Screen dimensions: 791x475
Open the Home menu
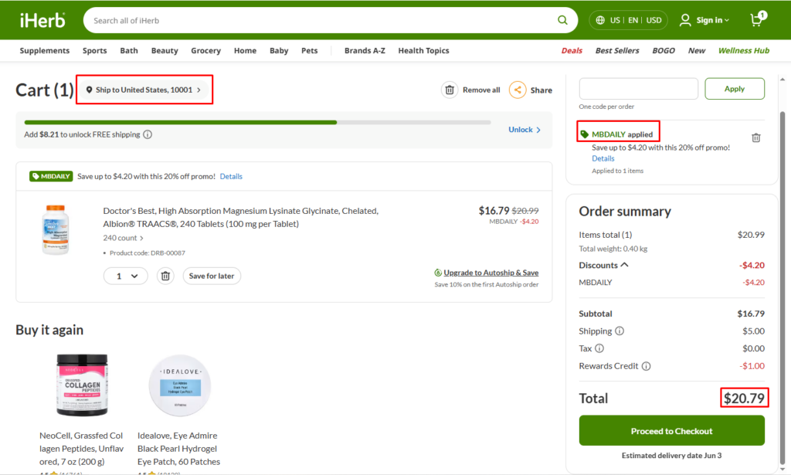pyautogui.click(x=245, y=50)
